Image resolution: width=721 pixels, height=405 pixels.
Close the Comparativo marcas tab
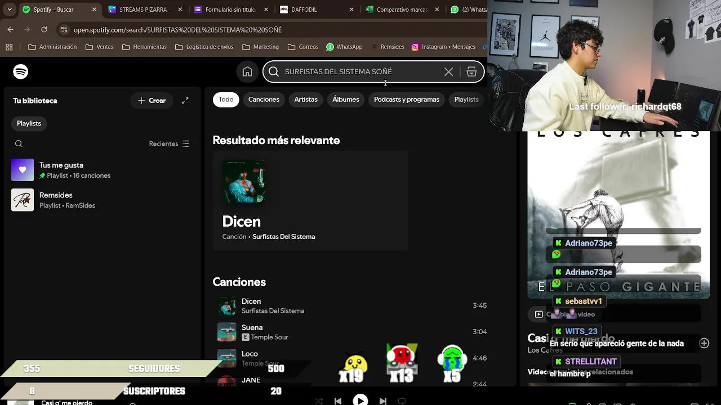(x=437, y=10)
